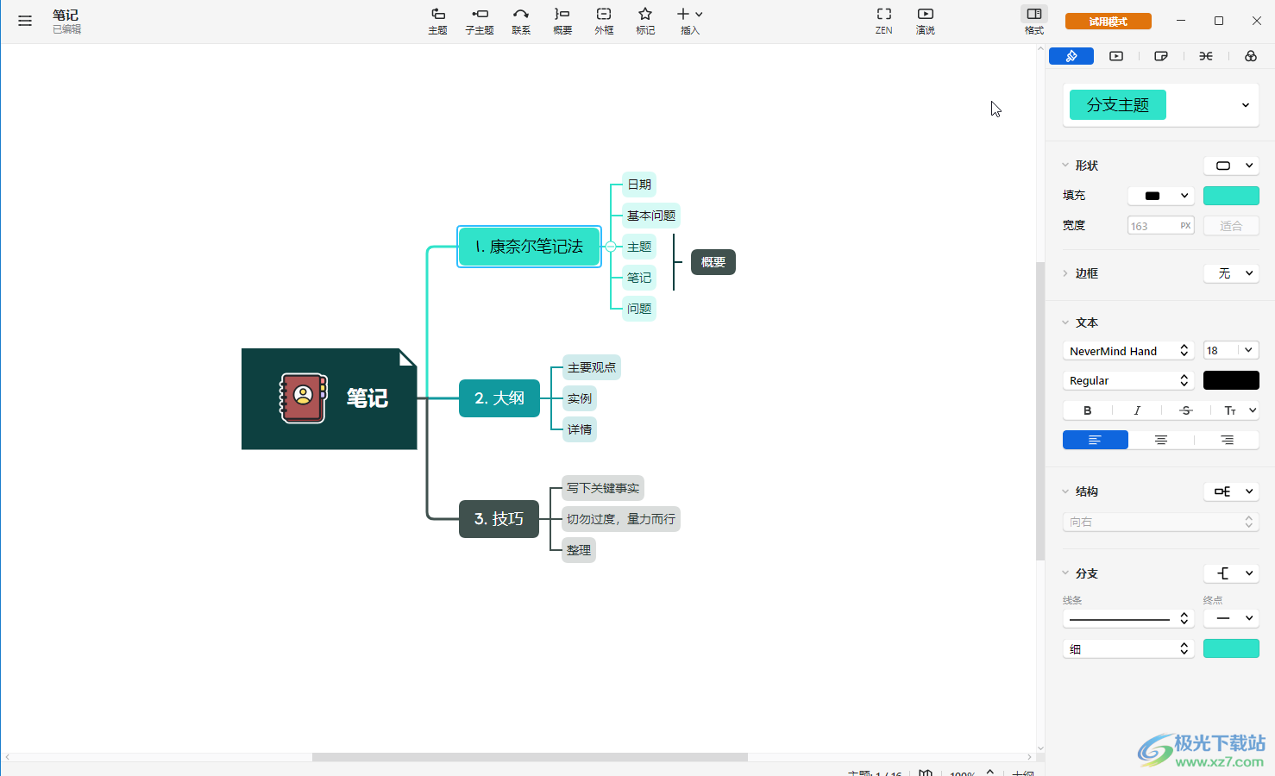Open the 插入 insert menu
The height and width of the screenshot is (776, 1275).
click(x=690, y=21)
